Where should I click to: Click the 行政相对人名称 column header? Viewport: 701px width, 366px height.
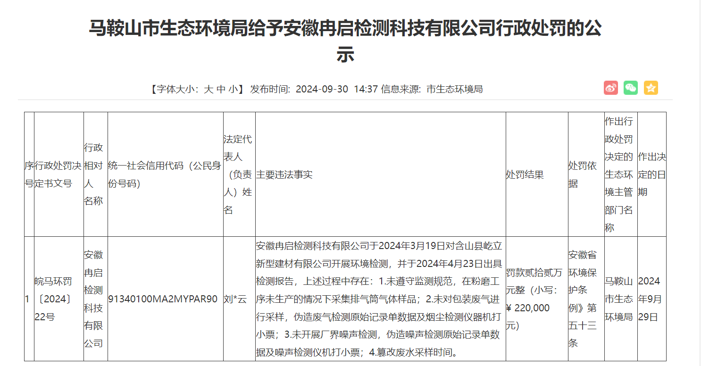click(x=96, y=175)
